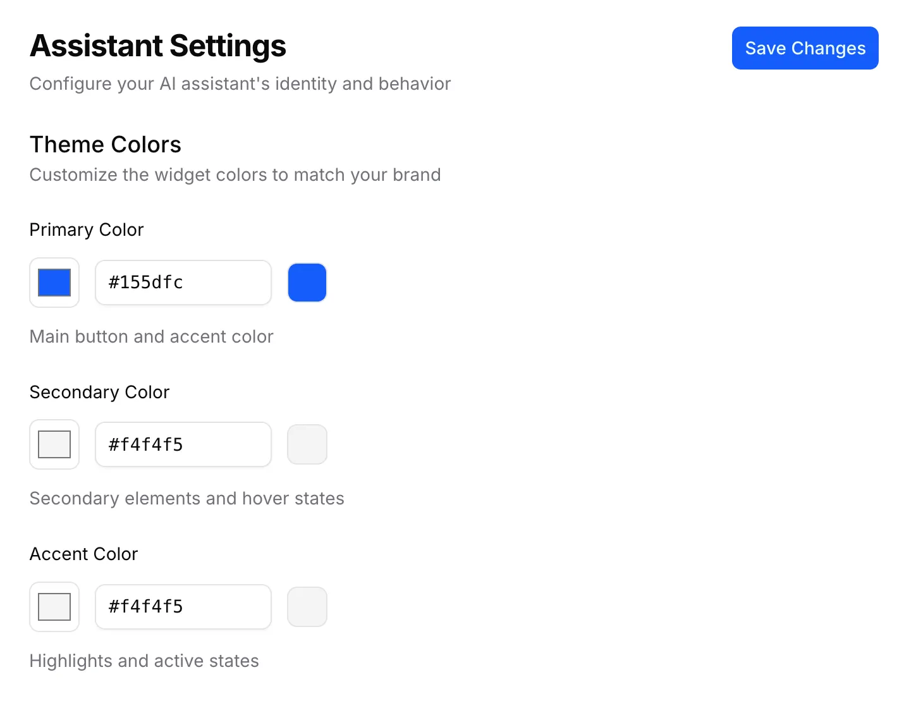Click the Save Changes button
The image size is (904, 708).
pyautogui.click(x=805, y=48)
